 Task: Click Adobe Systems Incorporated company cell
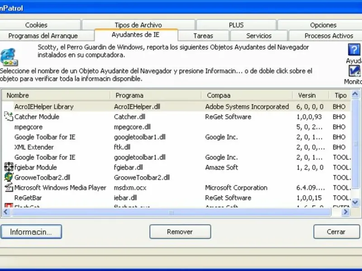pyautogui.click(x=247, y=107)
